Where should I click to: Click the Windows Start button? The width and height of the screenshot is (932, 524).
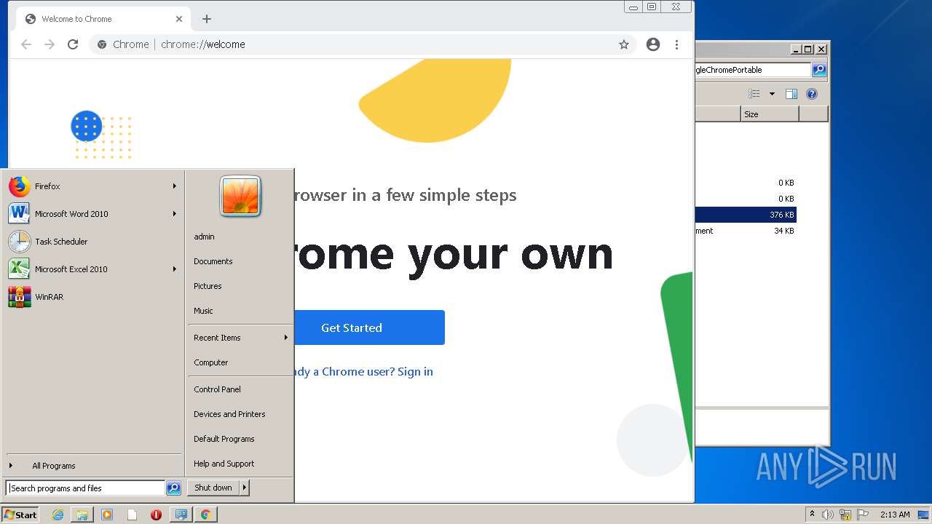20,515
